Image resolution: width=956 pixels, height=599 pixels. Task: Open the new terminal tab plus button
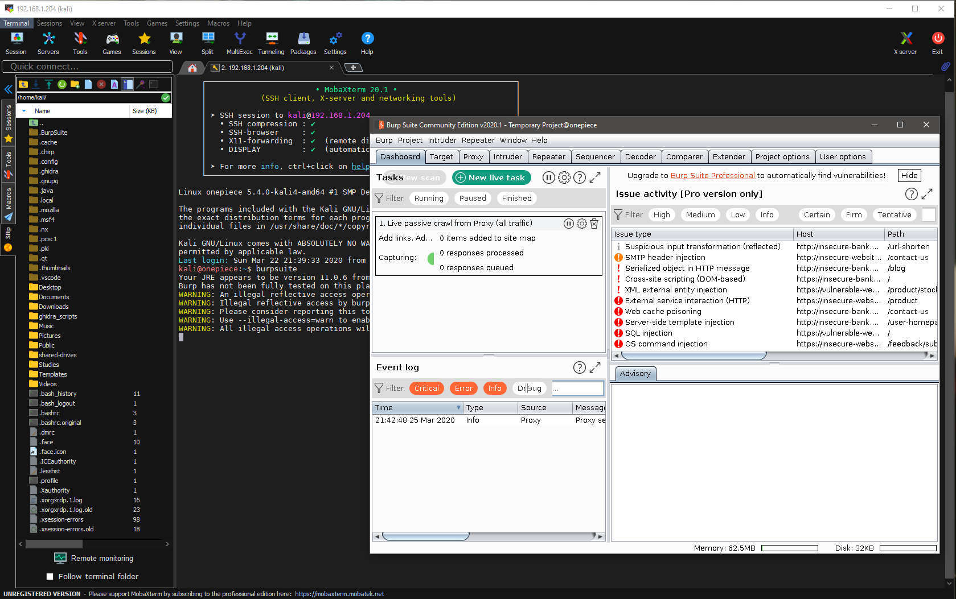354,68
